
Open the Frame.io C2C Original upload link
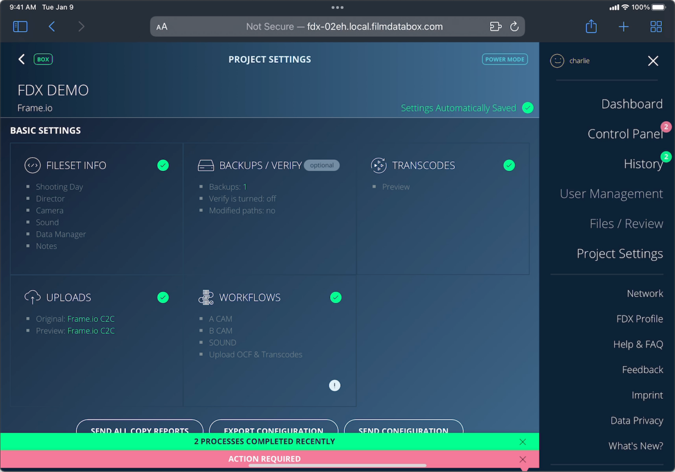pyautogui.click(x=91, y=319)
